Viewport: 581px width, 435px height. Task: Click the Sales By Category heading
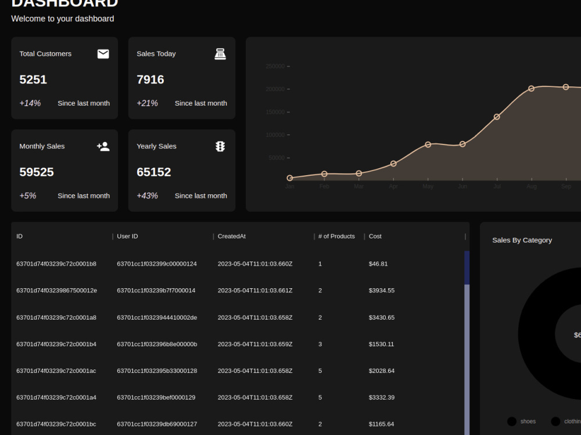pos(522,240)
